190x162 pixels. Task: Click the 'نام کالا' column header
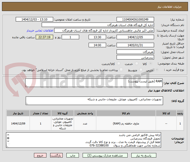(x=126, y=113)
